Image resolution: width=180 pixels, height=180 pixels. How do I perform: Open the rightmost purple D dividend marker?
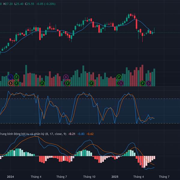click(x=148, y=83)
